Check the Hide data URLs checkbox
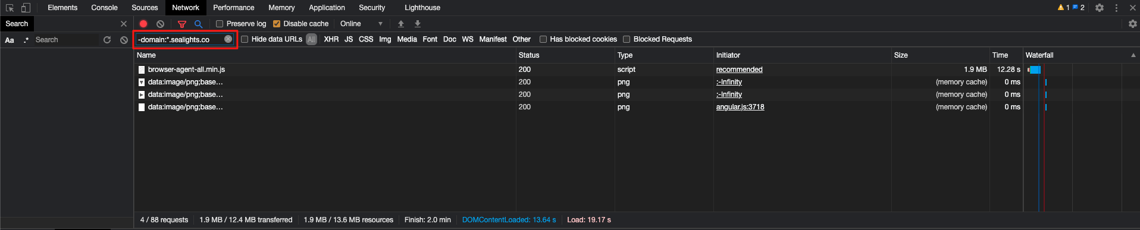This screenshot has width=1140, height=230. (245, 39)
